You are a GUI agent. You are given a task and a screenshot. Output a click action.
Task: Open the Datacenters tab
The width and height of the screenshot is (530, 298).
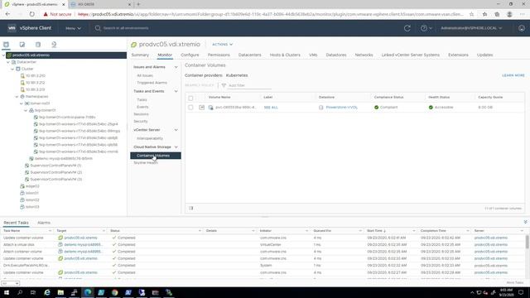click(250, 55)
